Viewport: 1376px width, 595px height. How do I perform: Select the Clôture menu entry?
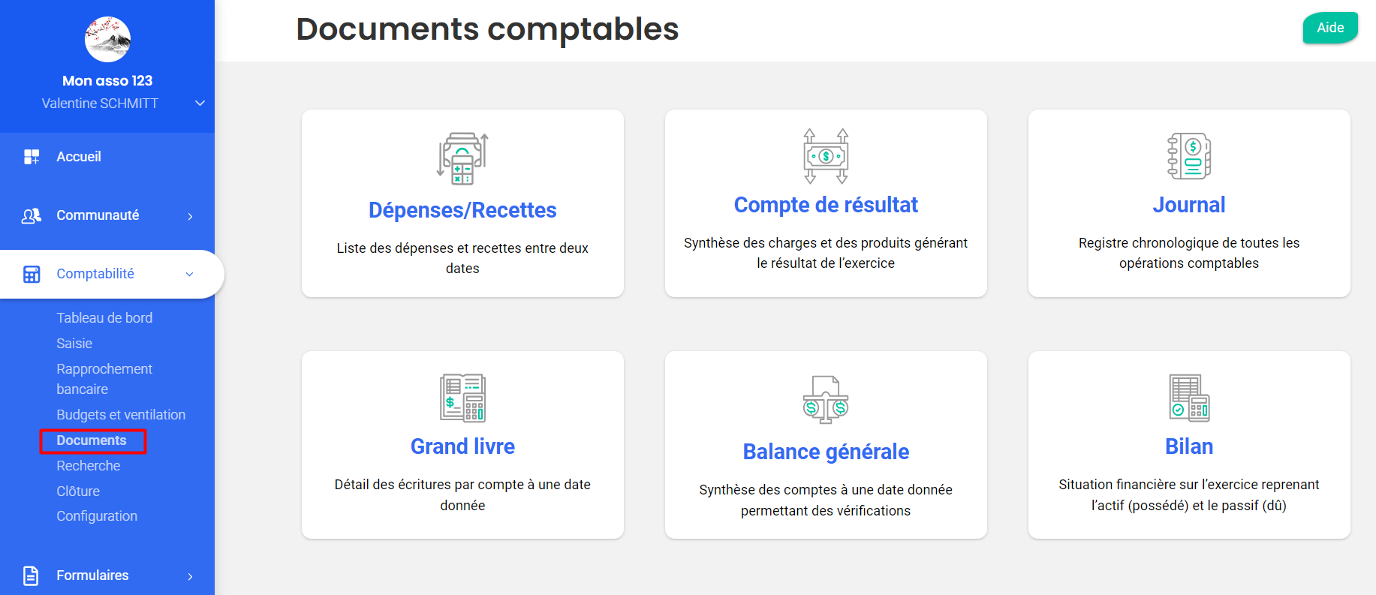click(x=78, y=491)
